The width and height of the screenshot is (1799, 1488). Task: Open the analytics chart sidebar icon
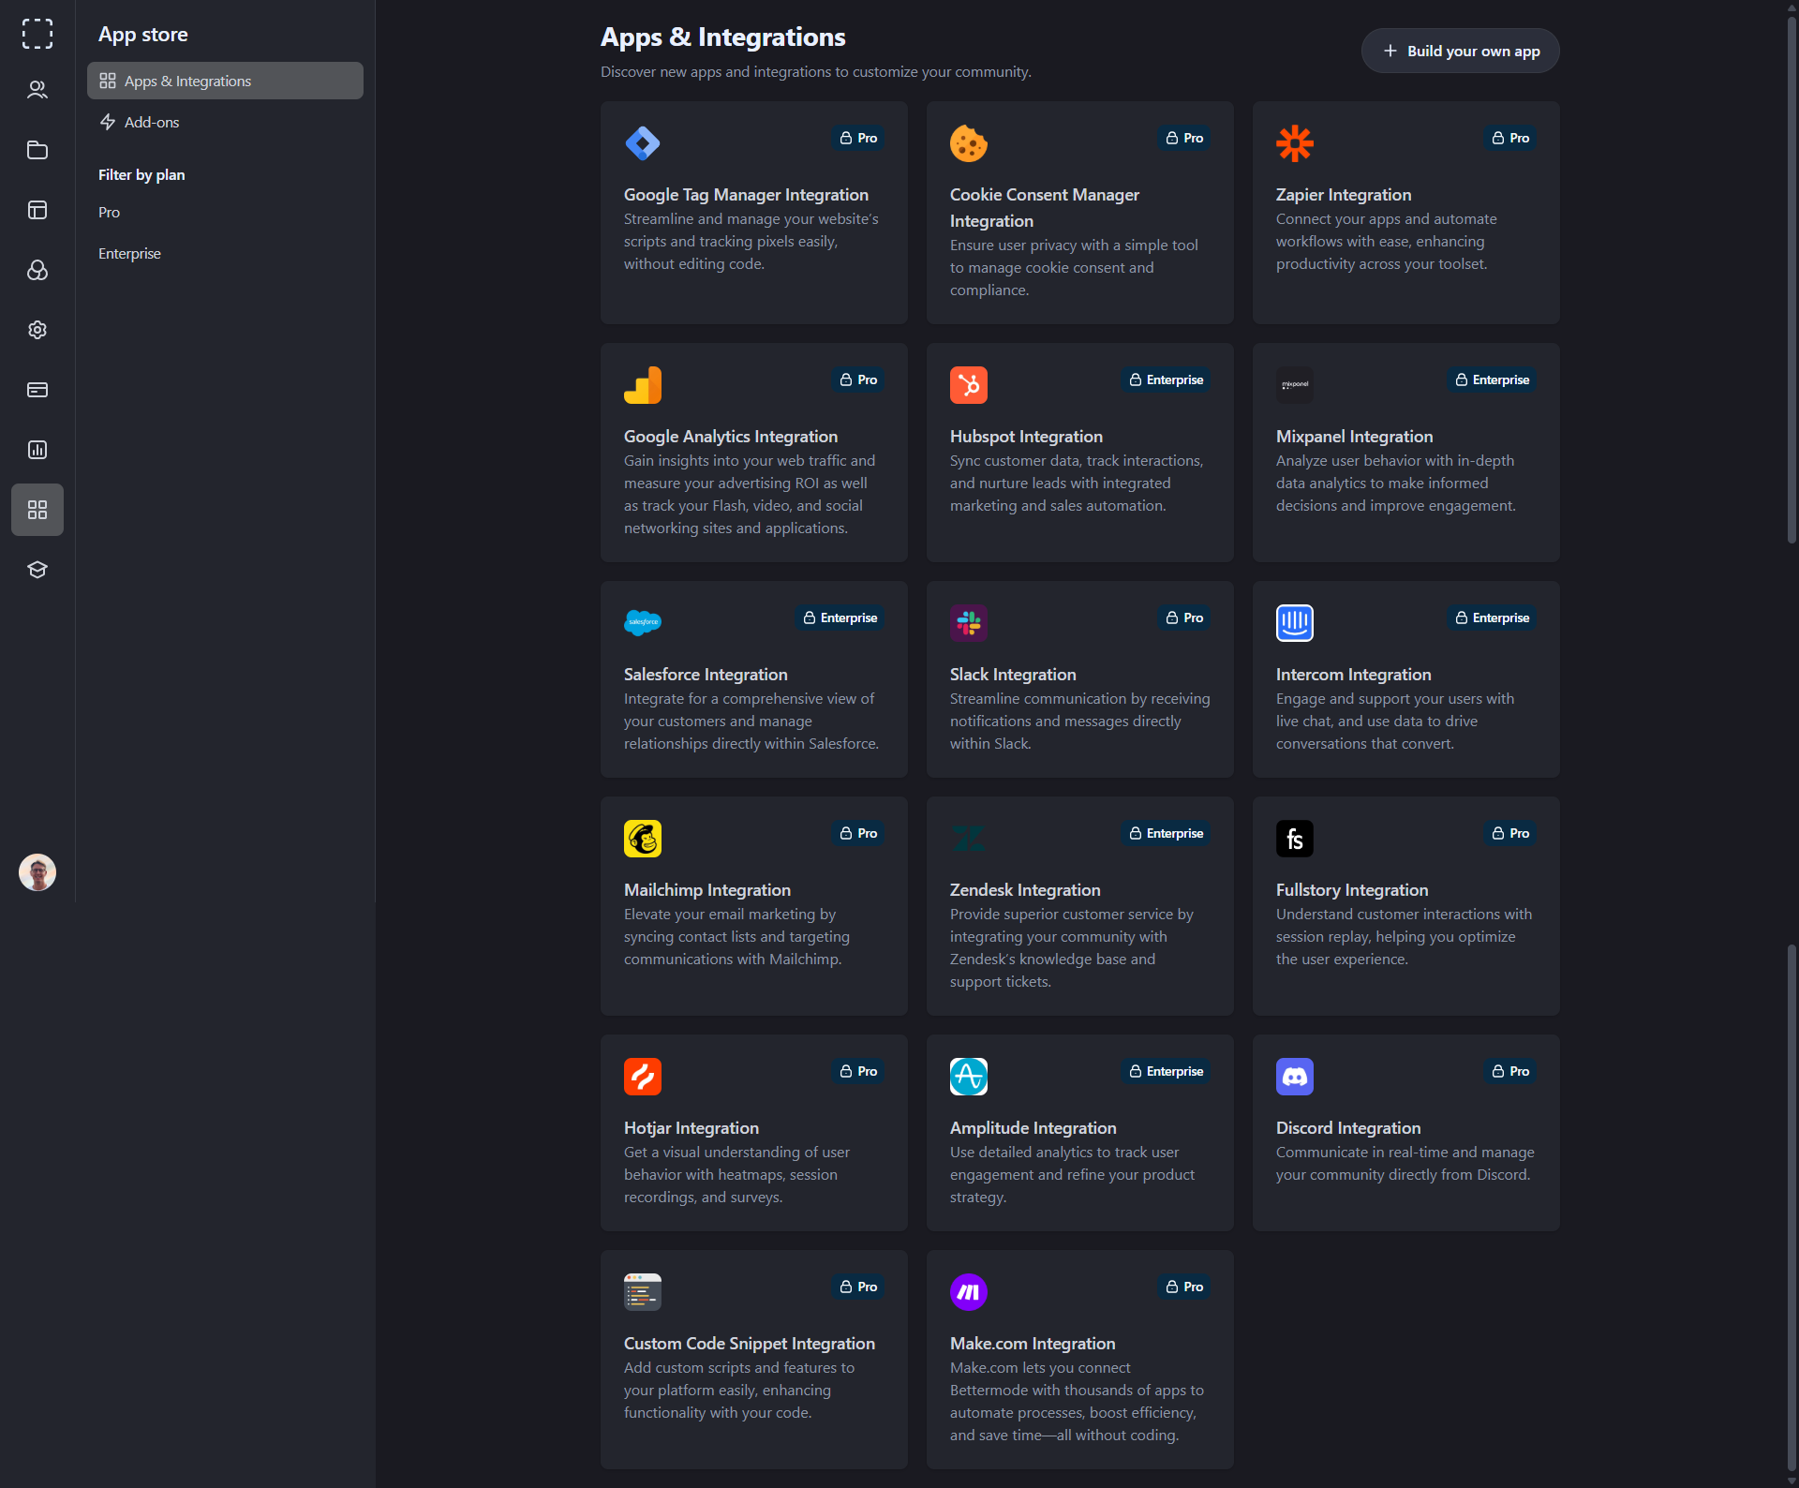pos(37,450)
